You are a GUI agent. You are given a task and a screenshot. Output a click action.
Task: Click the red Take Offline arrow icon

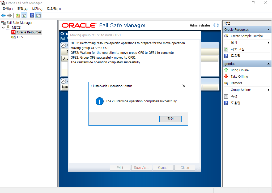coord(226,77)
